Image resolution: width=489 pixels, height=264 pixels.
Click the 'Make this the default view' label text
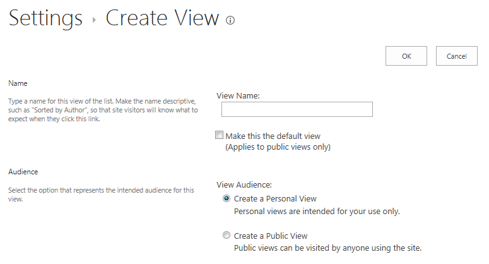click(273, 136)
